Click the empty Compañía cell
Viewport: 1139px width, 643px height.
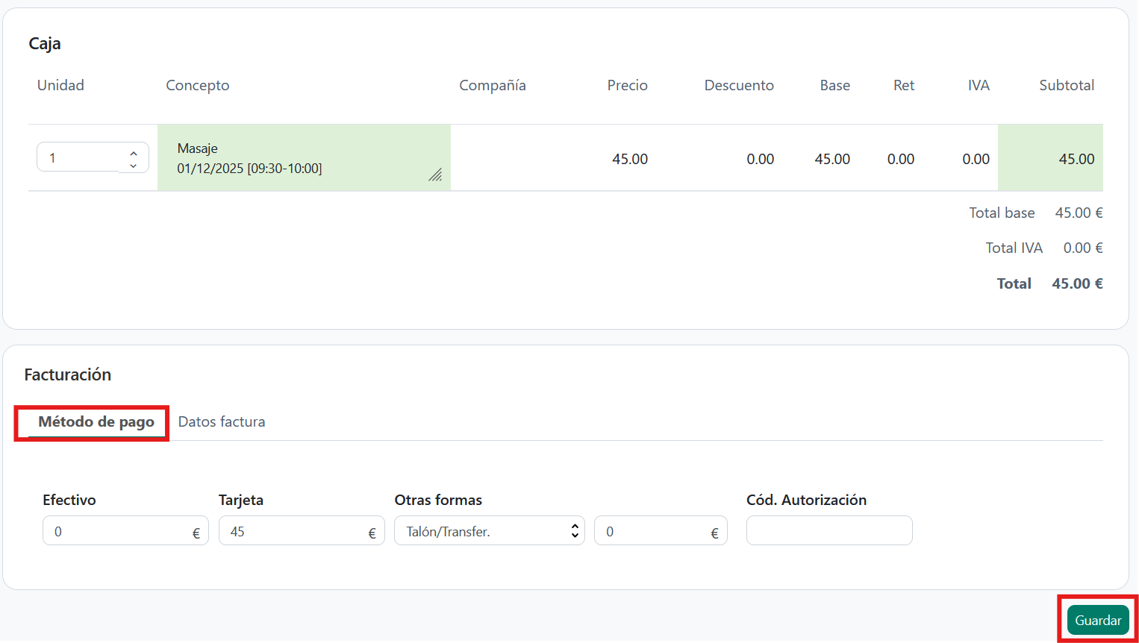coord(522,159)
